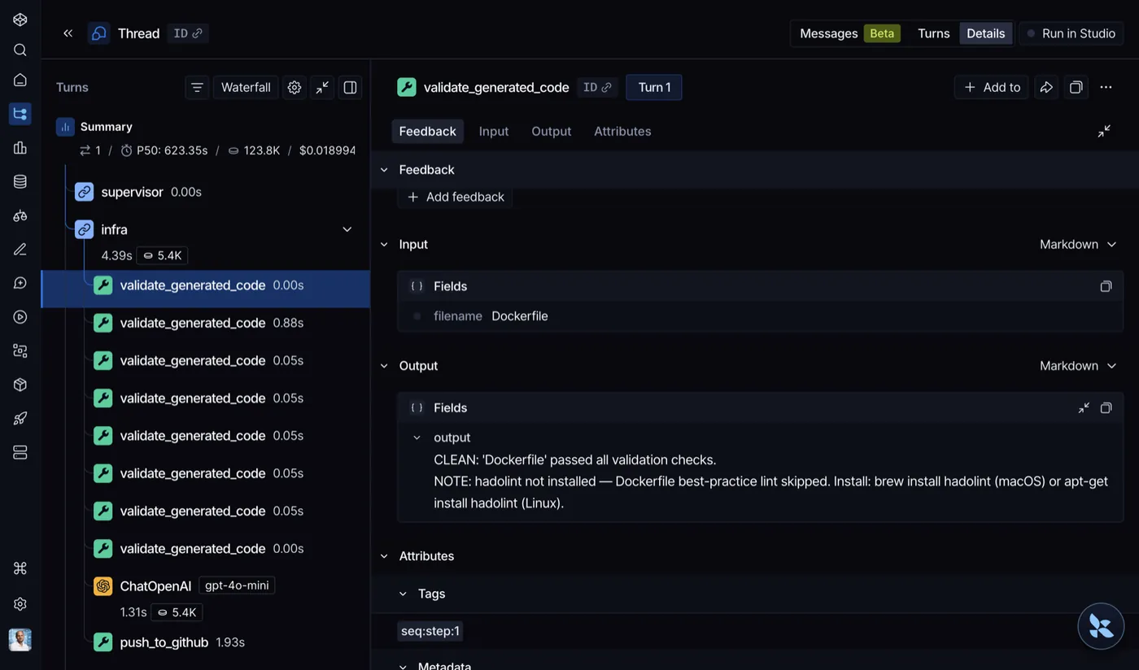Select the Turns view toggle
Image resolution: width=1139 pixels, height=670 pixels.
pos(933,33)
